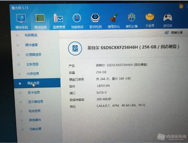Click the 特征 field label
Screen dimensions: 188x143
tap(73, 107)
